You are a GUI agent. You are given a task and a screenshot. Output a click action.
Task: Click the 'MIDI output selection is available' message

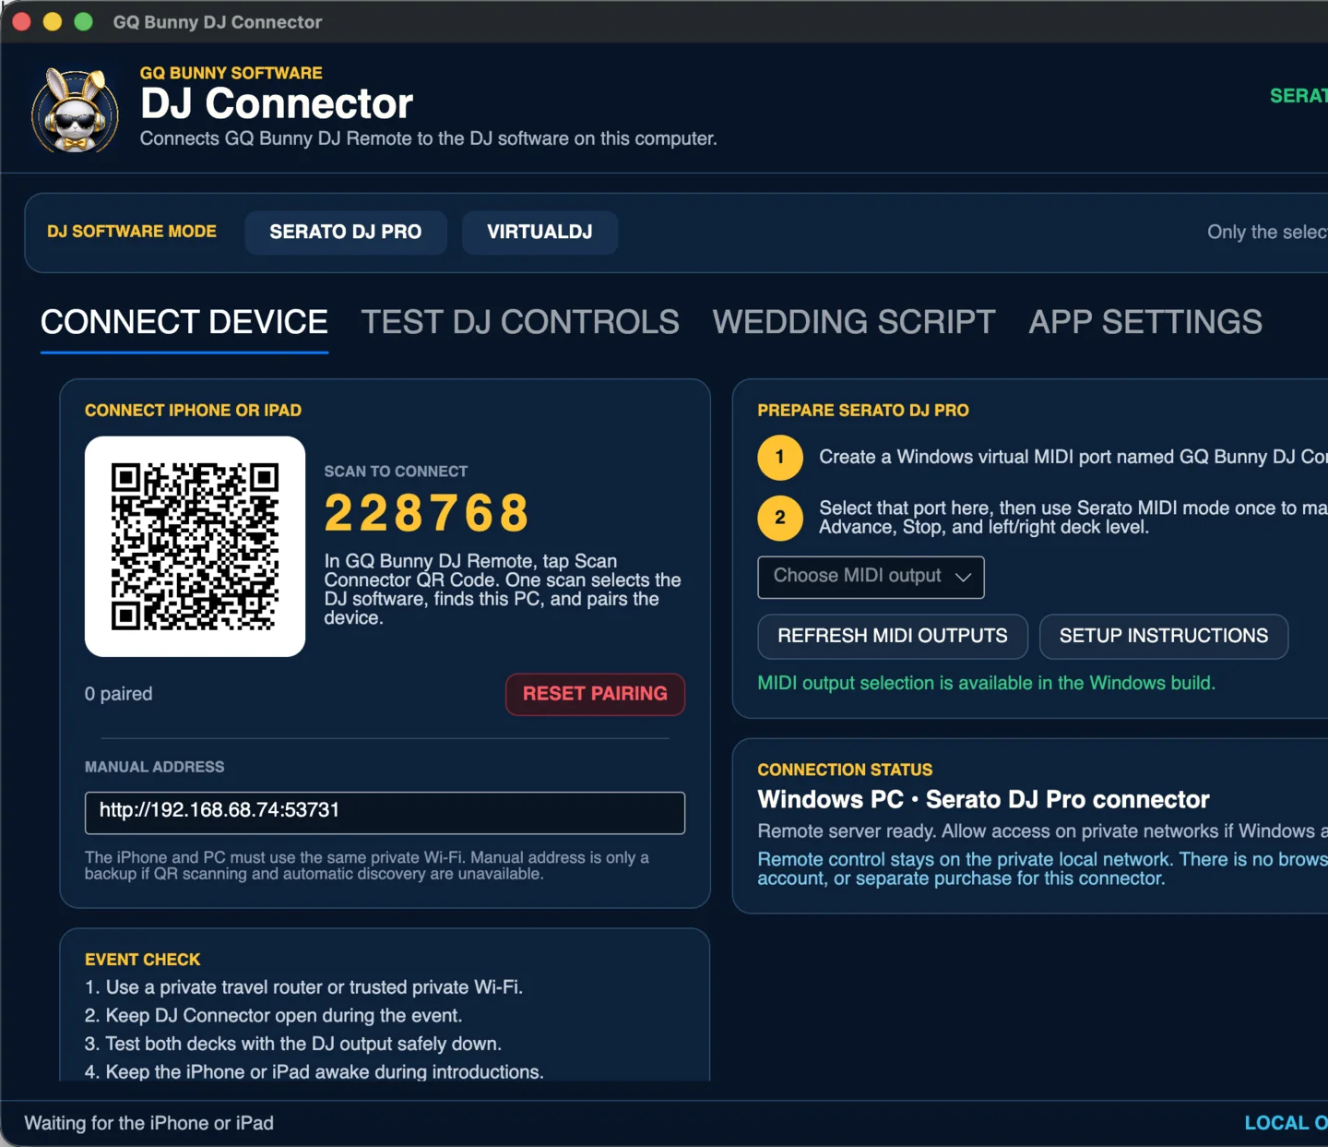987,683
